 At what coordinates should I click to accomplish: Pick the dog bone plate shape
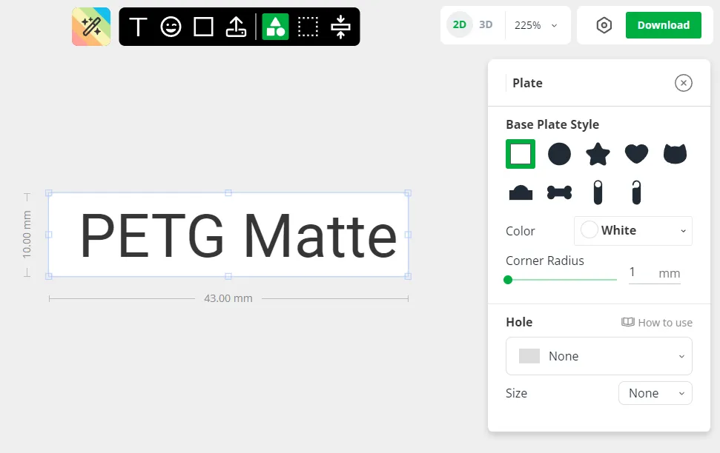tap(559, 193)
